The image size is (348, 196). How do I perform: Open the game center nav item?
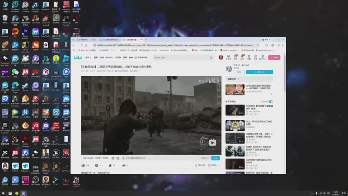click(x=109, y=57)
